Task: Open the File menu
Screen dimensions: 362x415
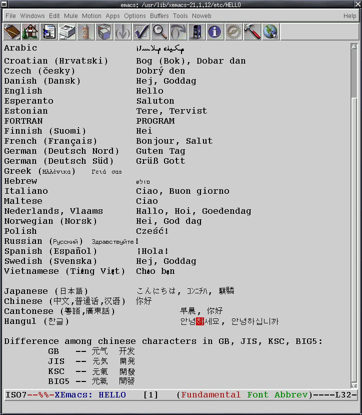Action: [10, 16]
